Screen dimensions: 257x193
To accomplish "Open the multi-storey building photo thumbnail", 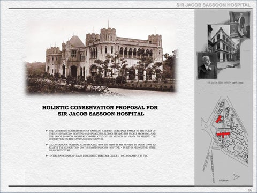I will pos(223,44).
